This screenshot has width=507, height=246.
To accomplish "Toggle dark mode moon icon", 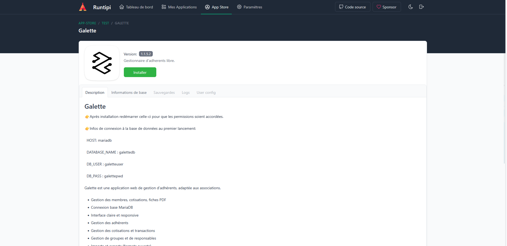I will (x=410, y=7).
